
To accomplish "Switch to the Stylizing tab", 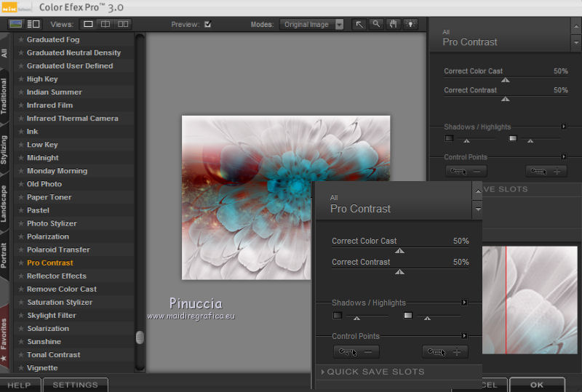I will click(x=4, y=150).
